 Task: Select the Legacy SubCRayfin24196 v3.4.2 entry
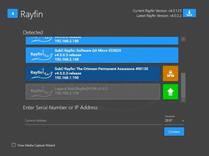[x=93, y=92]
